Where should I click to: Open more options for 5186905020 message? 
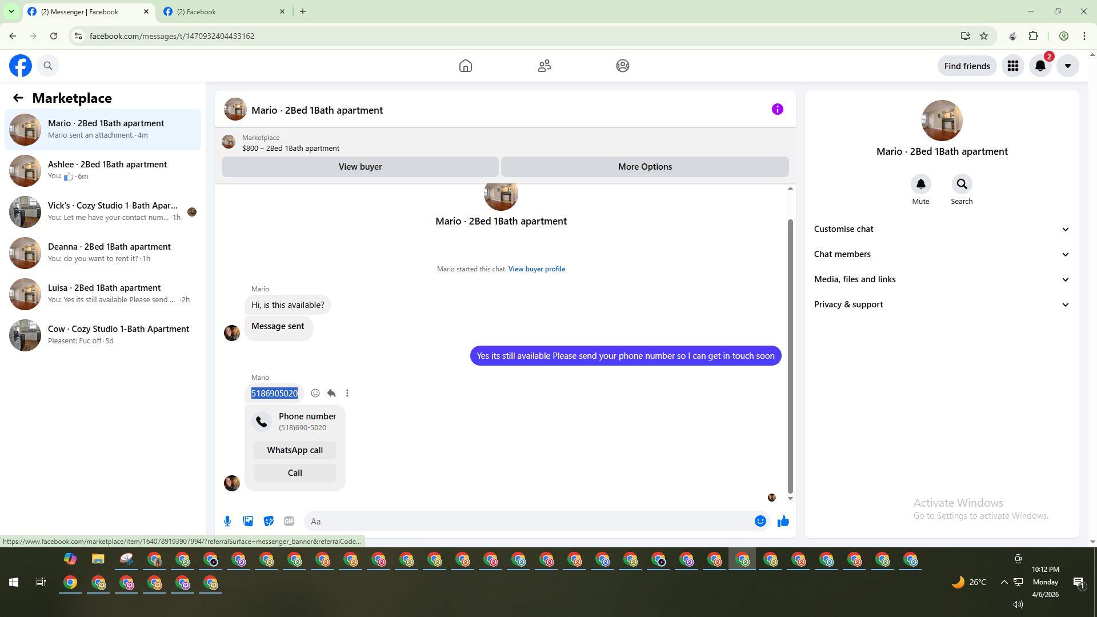[x=347, y=393]
